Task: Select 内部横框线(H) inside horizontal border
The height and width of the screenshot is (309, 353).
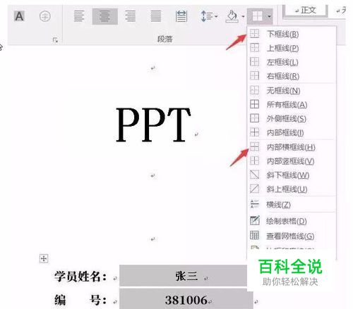Action: pos(292,147)
